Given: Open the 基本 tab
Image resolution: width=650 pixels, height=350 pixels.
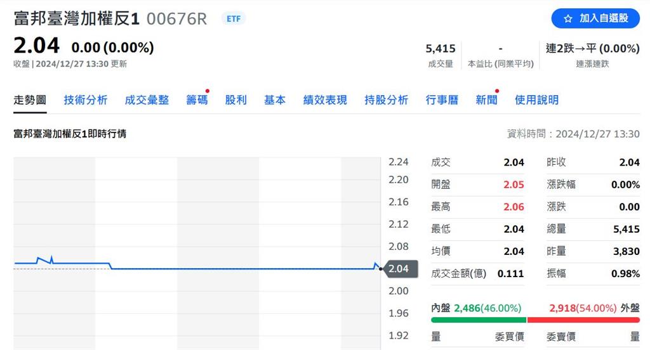Looking at the screenshot, I should tap(275, 100).
